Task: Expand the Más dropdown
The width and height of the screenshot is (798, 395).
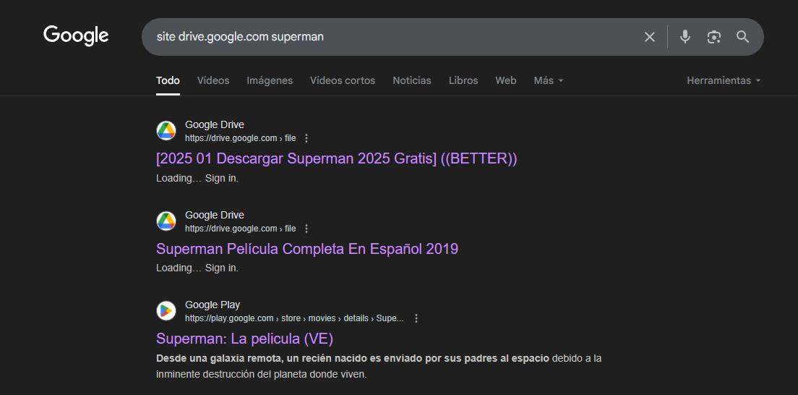Action: (x=549, y=80)
